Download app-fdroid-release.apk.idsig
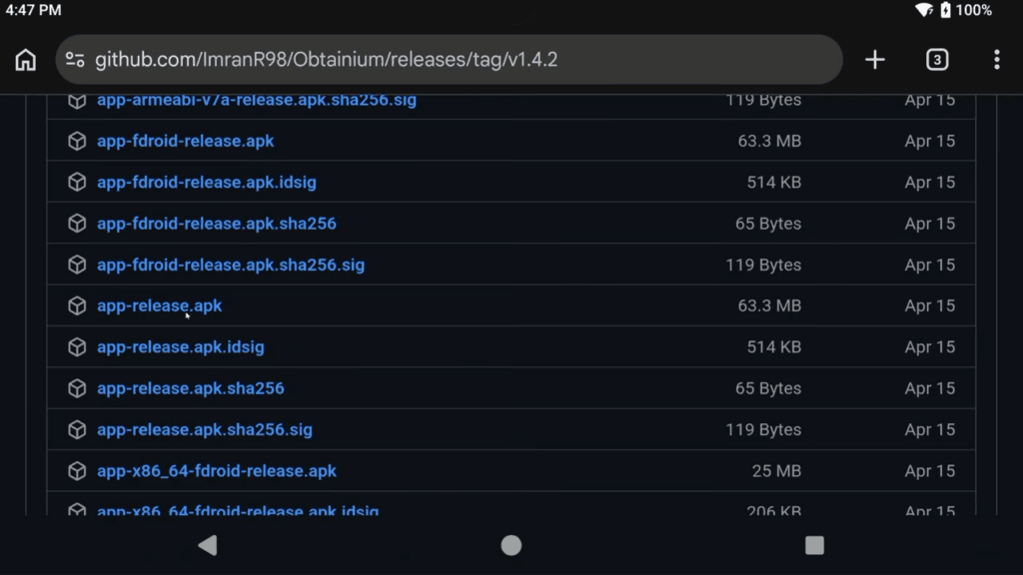 pyautogui.click(x=207, y=182)
